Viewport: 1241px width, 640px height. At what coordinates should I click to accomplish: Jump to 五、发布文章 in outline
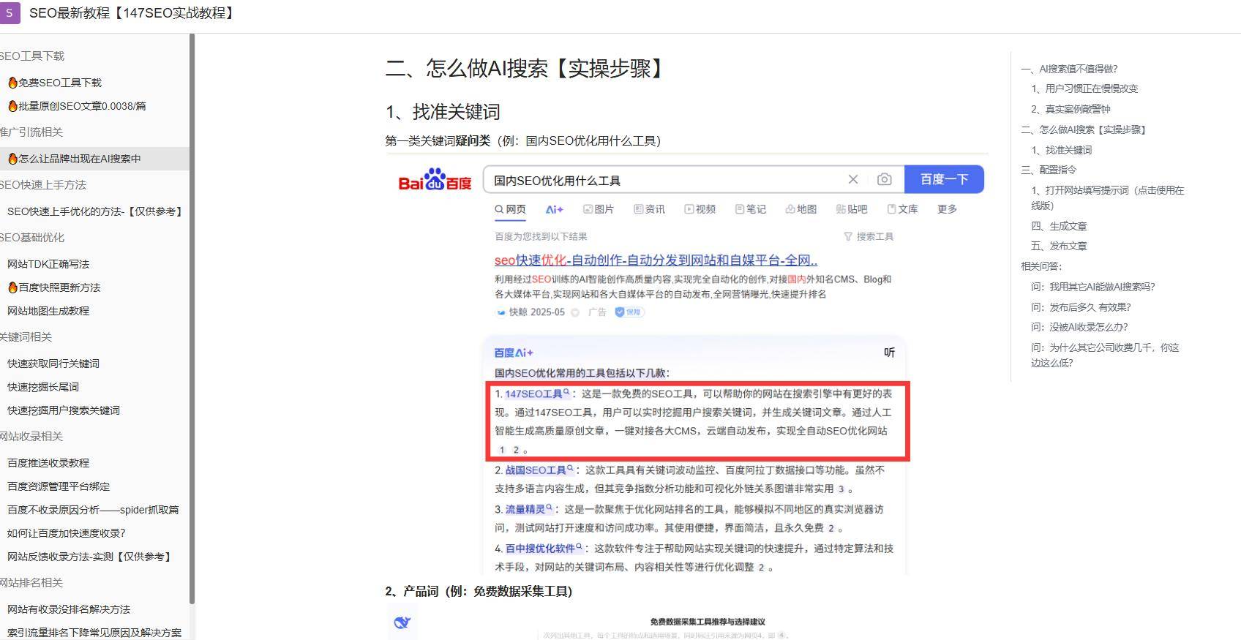[x=1059, y=246]
